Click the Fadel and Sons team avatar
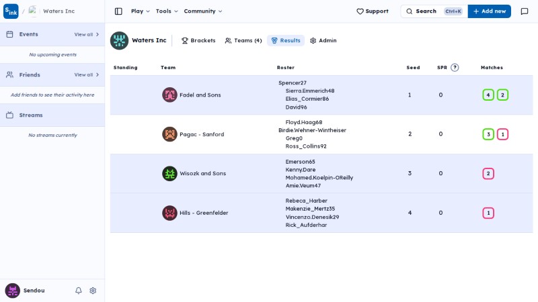The image size is (538, 302). click(x=169, y=95)
